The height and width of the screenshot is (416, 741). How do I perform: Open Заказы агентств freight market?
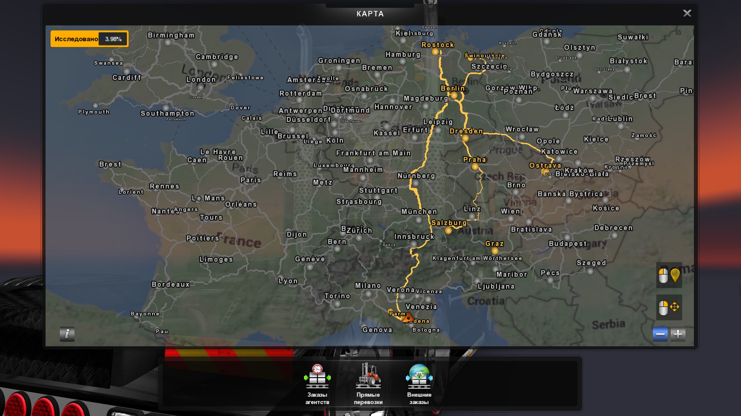(317, 384)
